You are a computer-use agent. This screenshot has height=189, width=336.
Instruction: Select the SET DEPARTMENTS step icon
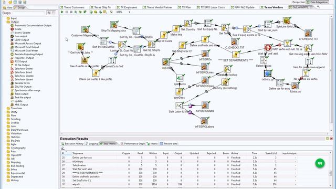pyautogui.click(x=236, y=55)
